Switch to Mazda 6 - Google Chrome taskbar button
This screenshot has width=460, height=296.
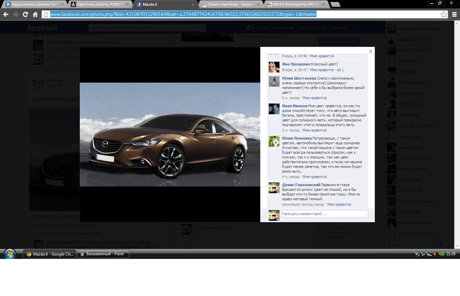pos(50,254)
